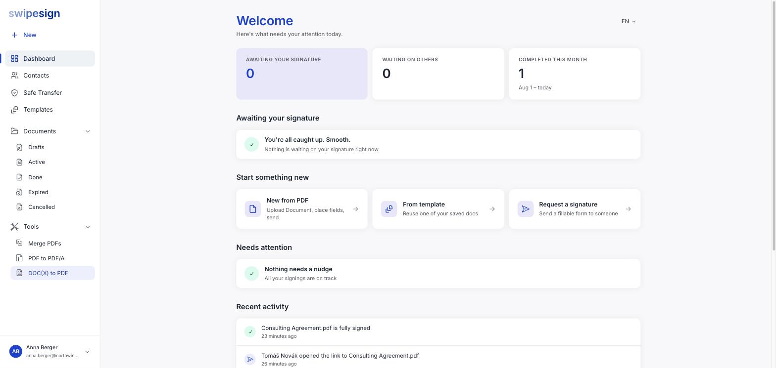Expand the Anna Berger account menu
776x368 pixels.
tap(87, 352)
